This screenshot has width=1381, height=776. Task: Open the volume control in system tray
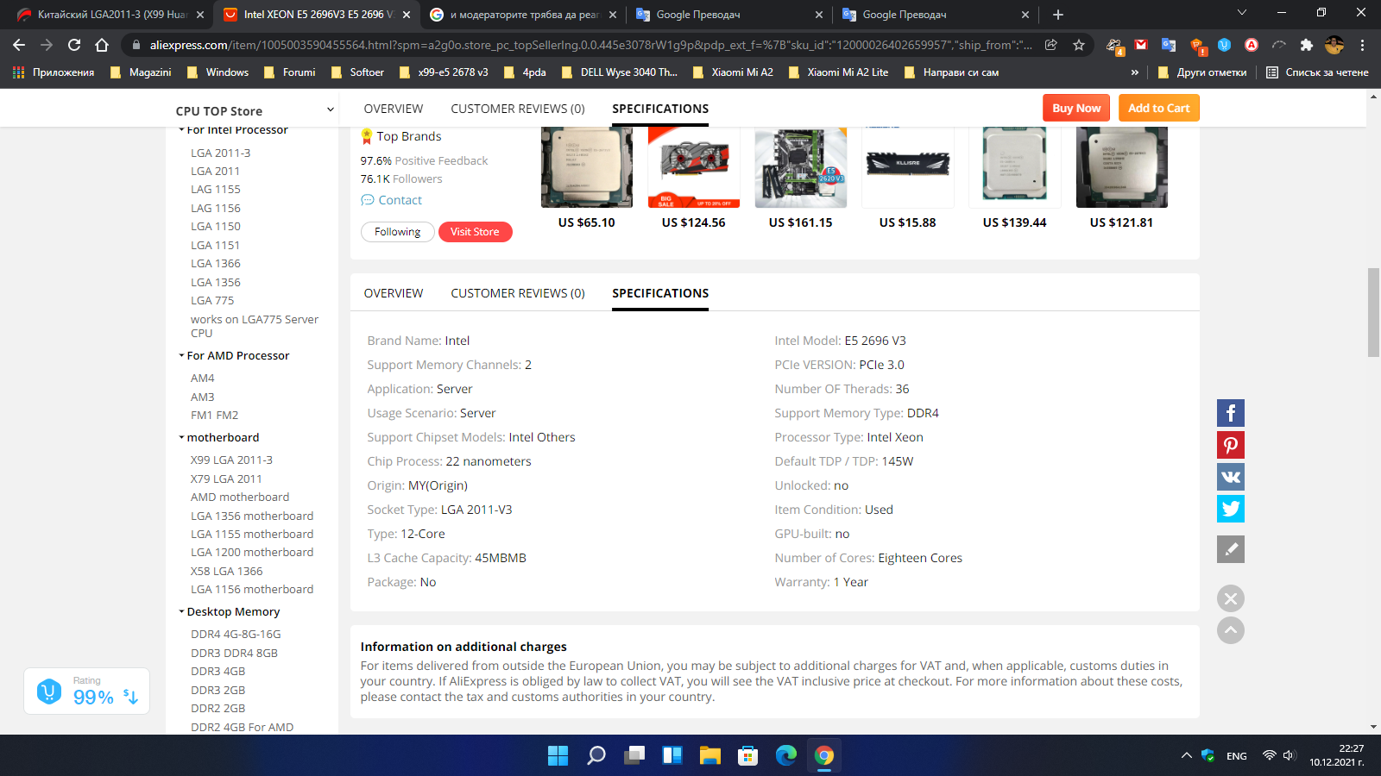point(1290,755)
